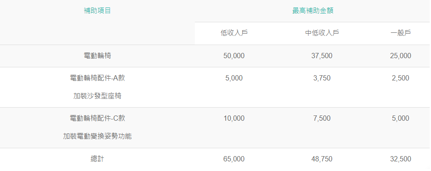Click the 加裝沙發型座椅 text
This screenshot has width=431, height=171.
(x=97, y=96)
